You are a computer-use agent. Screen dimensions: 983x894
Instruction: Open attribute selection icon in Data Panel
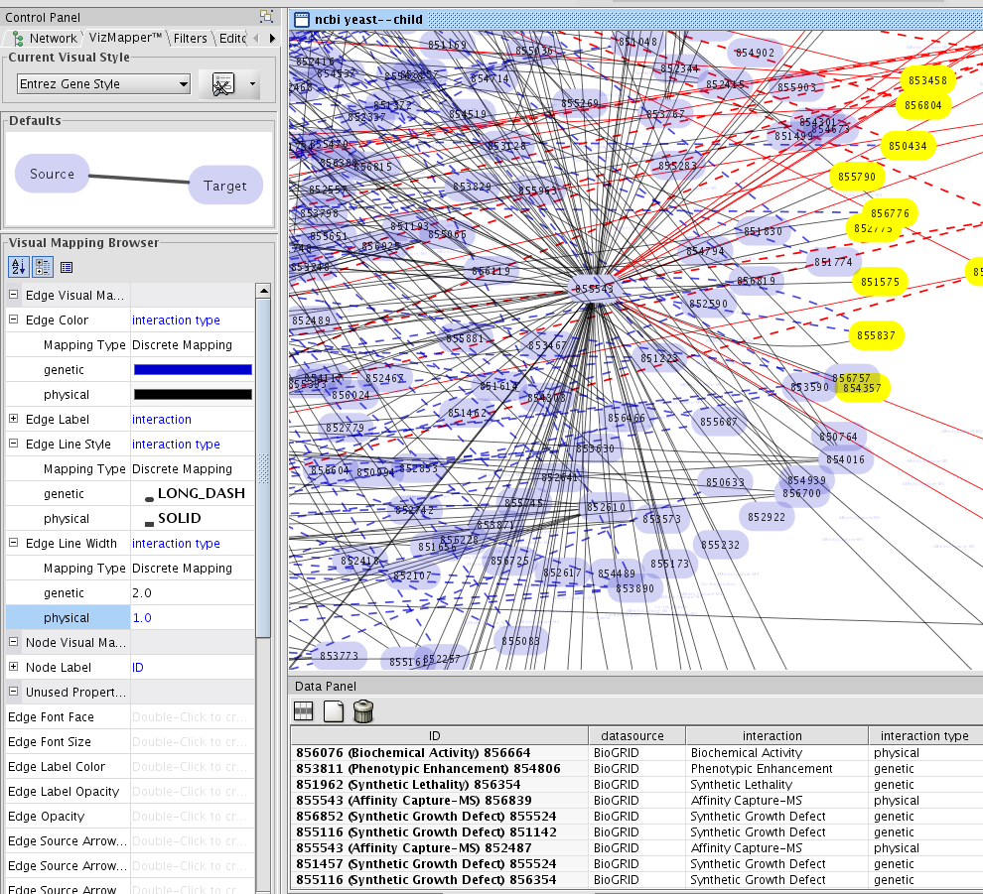[304, 711]
